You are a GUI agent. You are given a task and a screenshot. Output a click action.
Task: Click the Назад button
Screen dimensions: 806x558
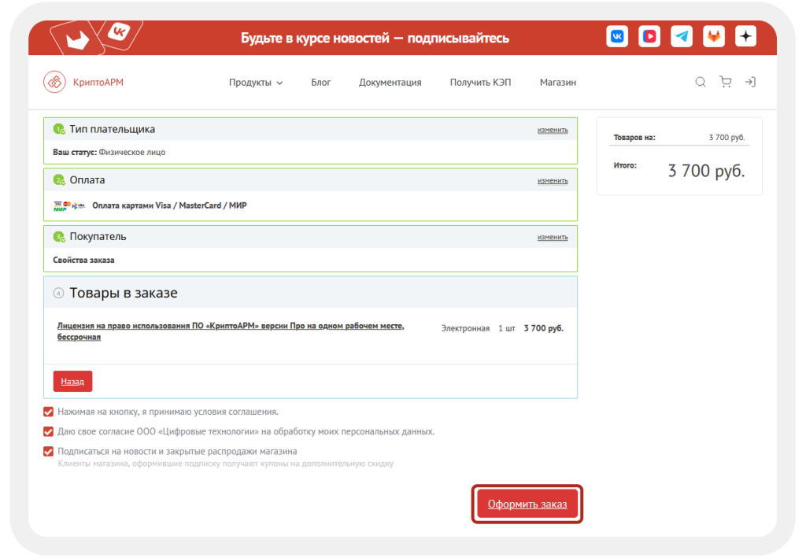coord(72,381)
